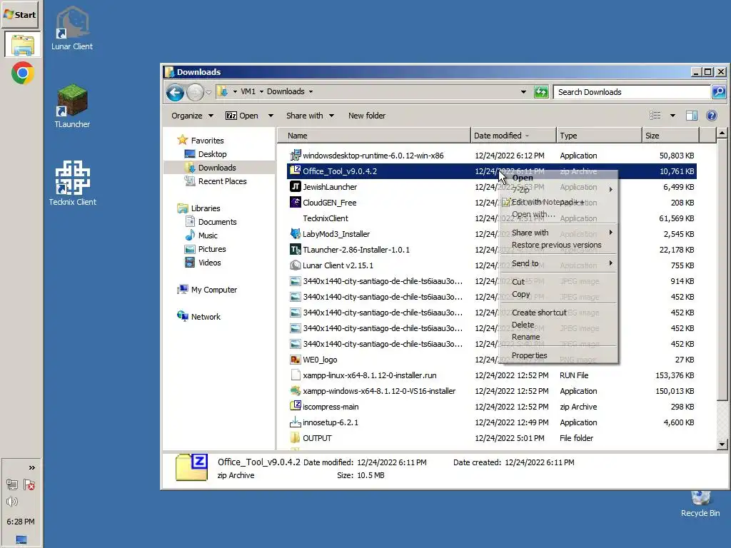Select the WE0_logo image file icon
731x548 pixels.
(x=295, y=360)
